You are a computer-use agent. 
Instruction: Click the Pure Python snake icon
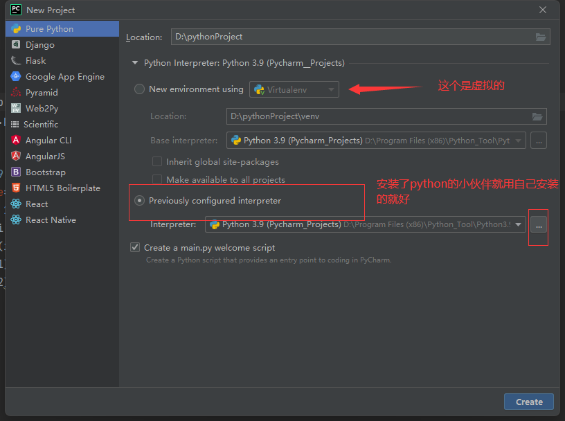pyautogui.click(x=16, y=28)
